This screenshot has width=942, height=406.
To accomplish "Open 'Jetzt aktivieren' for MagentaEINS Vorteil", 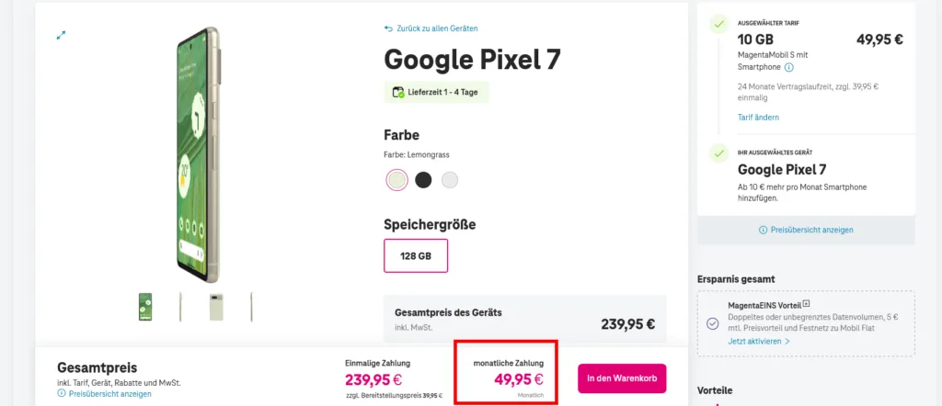I will (x=759, y=341).
